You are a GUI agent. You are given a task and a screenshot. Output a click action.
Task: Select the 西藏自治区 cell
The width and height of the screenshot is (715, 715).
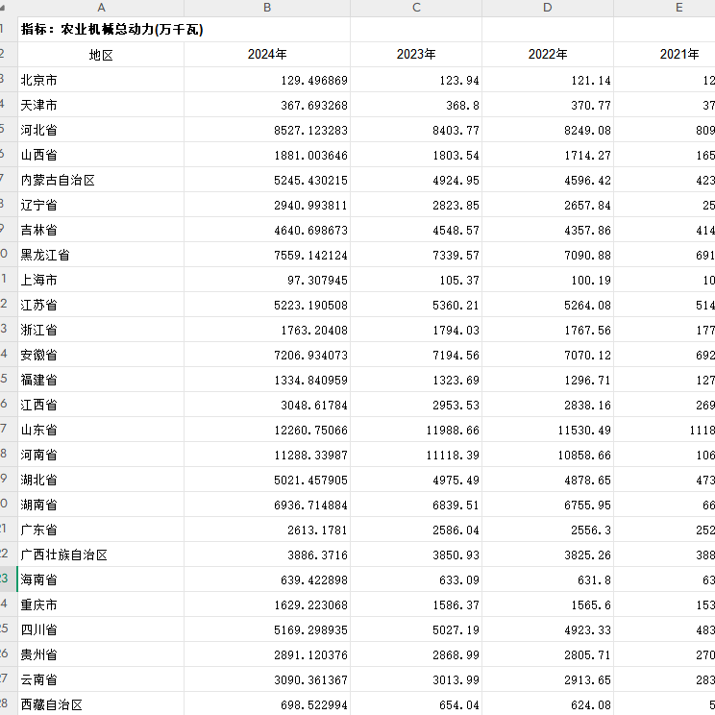click(x=101, y=704)
